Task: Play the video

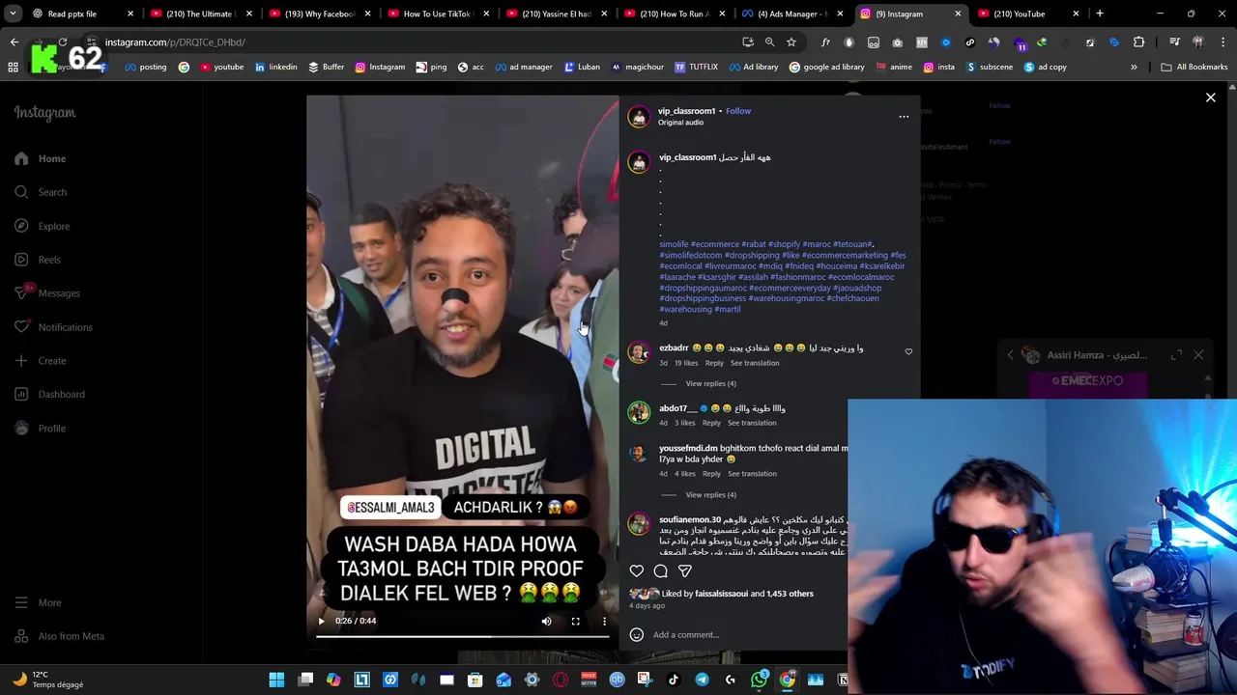Action: [321, 621]
